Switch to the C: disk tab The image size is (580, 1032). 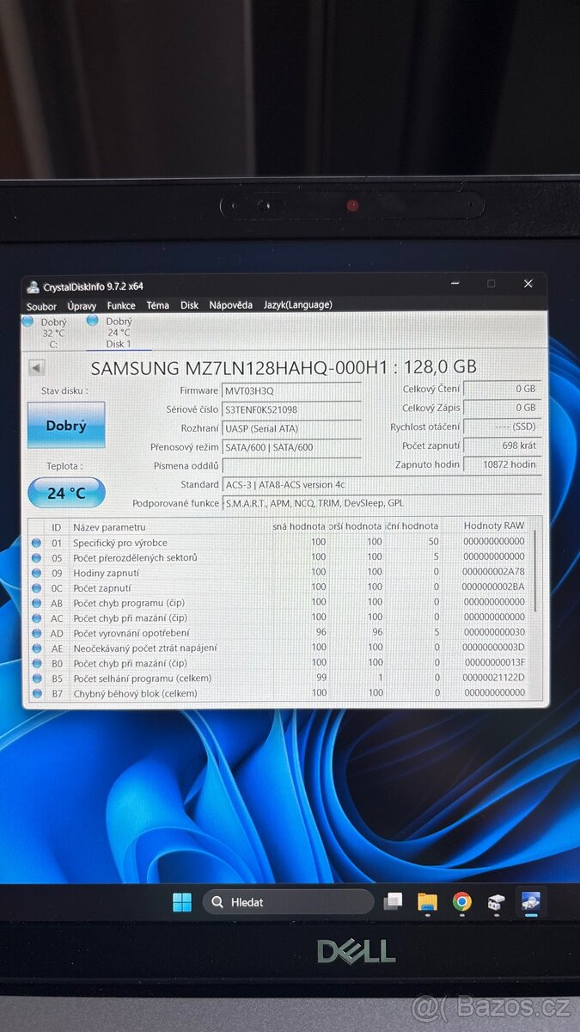coord(52,333)
